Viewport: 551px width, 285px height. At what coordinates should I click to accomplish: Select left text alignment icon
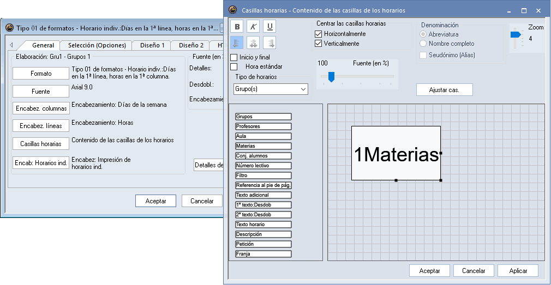(237, 43)
